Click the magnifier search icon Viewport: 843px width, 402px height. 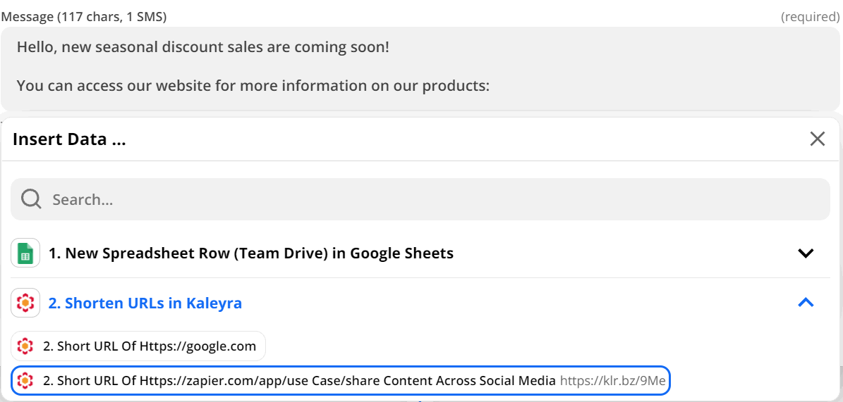point(31,199)
